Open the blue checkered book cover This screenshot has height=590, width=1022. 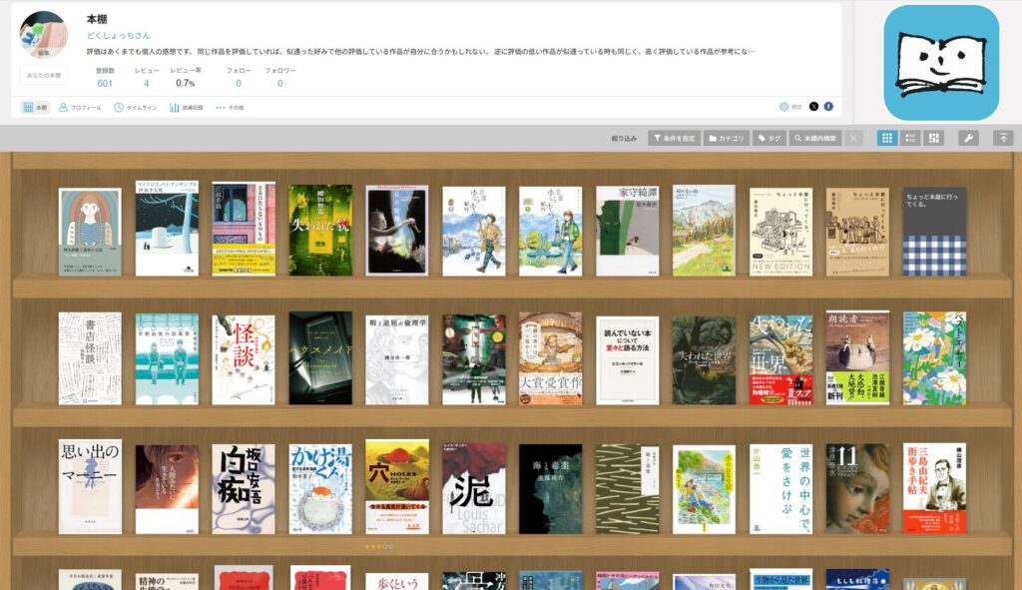(x=934, y=232)
